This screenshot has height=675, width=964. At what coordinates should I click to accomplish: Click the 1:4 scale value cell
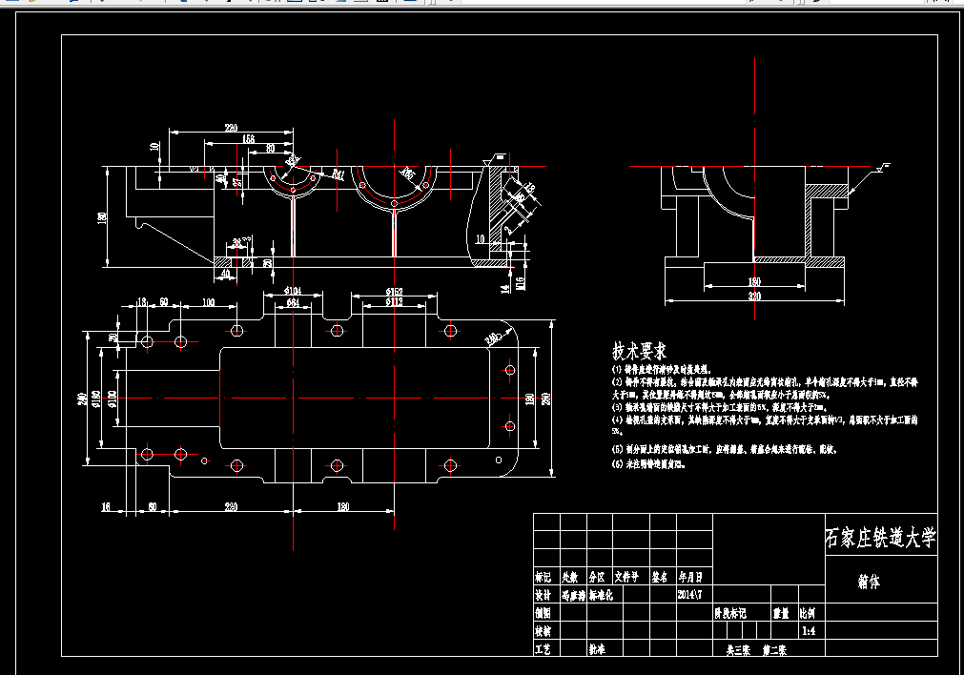click(809, 631)
